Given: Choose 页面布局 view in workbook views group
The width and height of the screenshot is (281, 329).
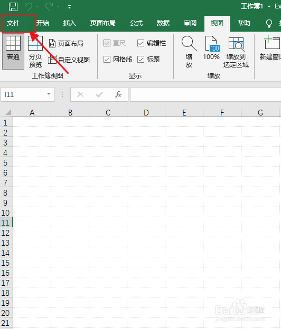Looking at the screenshot, I should click(x=66, y=43).
